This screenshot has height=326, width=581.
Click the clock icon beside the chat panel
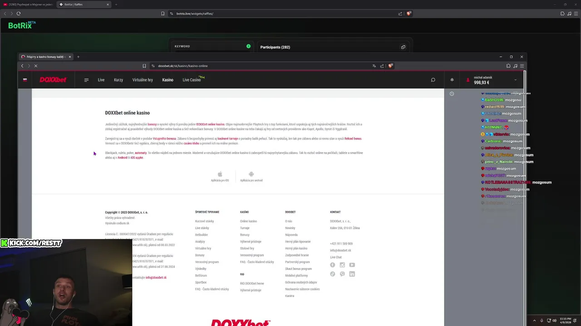452,94
